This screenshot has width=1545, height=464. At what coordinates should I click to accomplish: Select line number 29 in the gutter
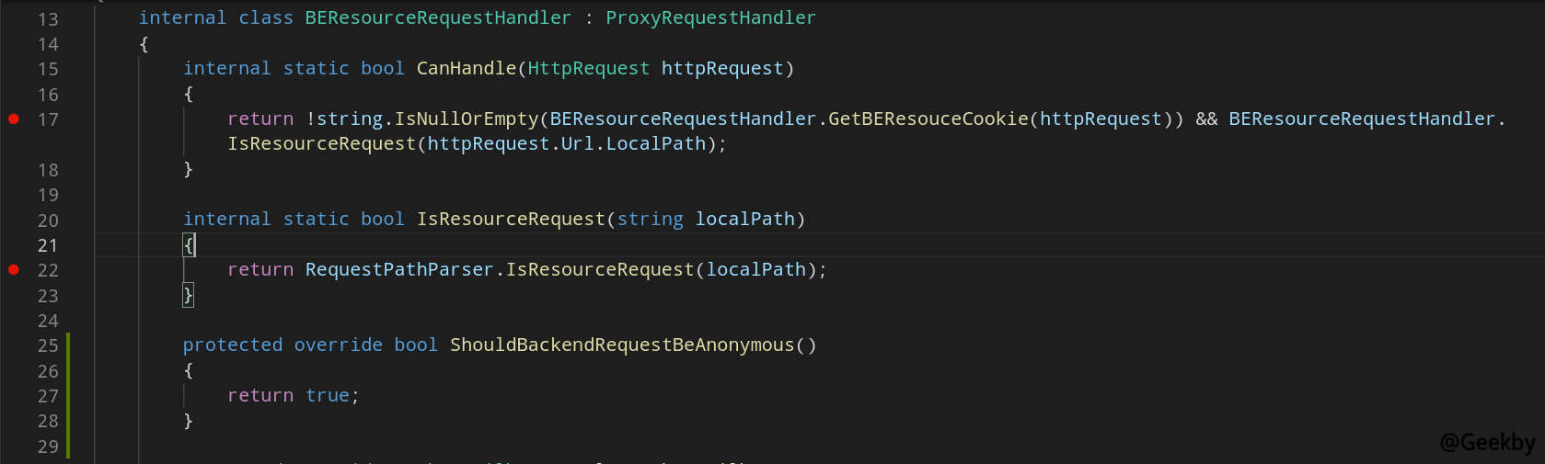pos(48,447)
